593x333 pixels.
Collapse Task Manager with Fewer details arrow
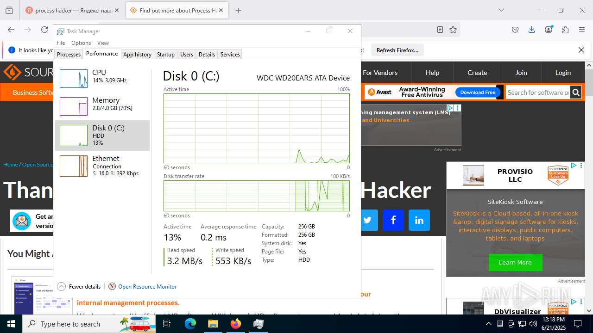(61, 287)
